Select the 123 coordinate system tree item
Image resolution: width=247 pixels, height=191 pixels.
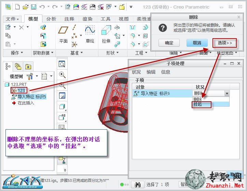(19, 90)
